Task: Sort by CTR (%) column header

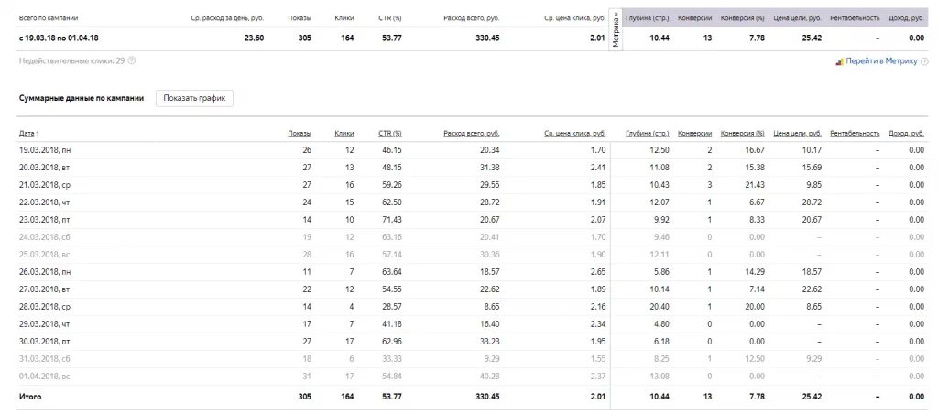Action: tap(389, 134)
